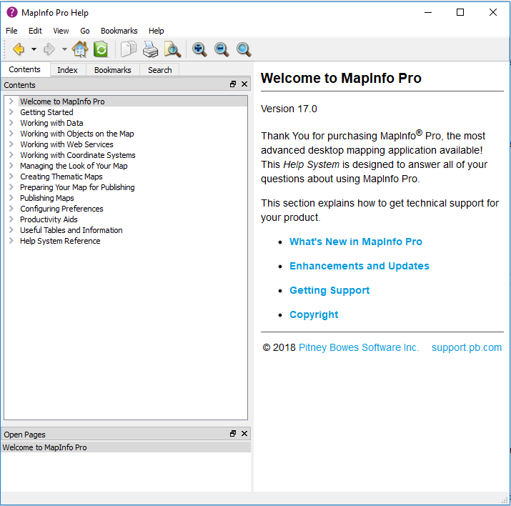511x506 pixels.
Task: Expand the Publishing Maps node
Action: point(11,198)
